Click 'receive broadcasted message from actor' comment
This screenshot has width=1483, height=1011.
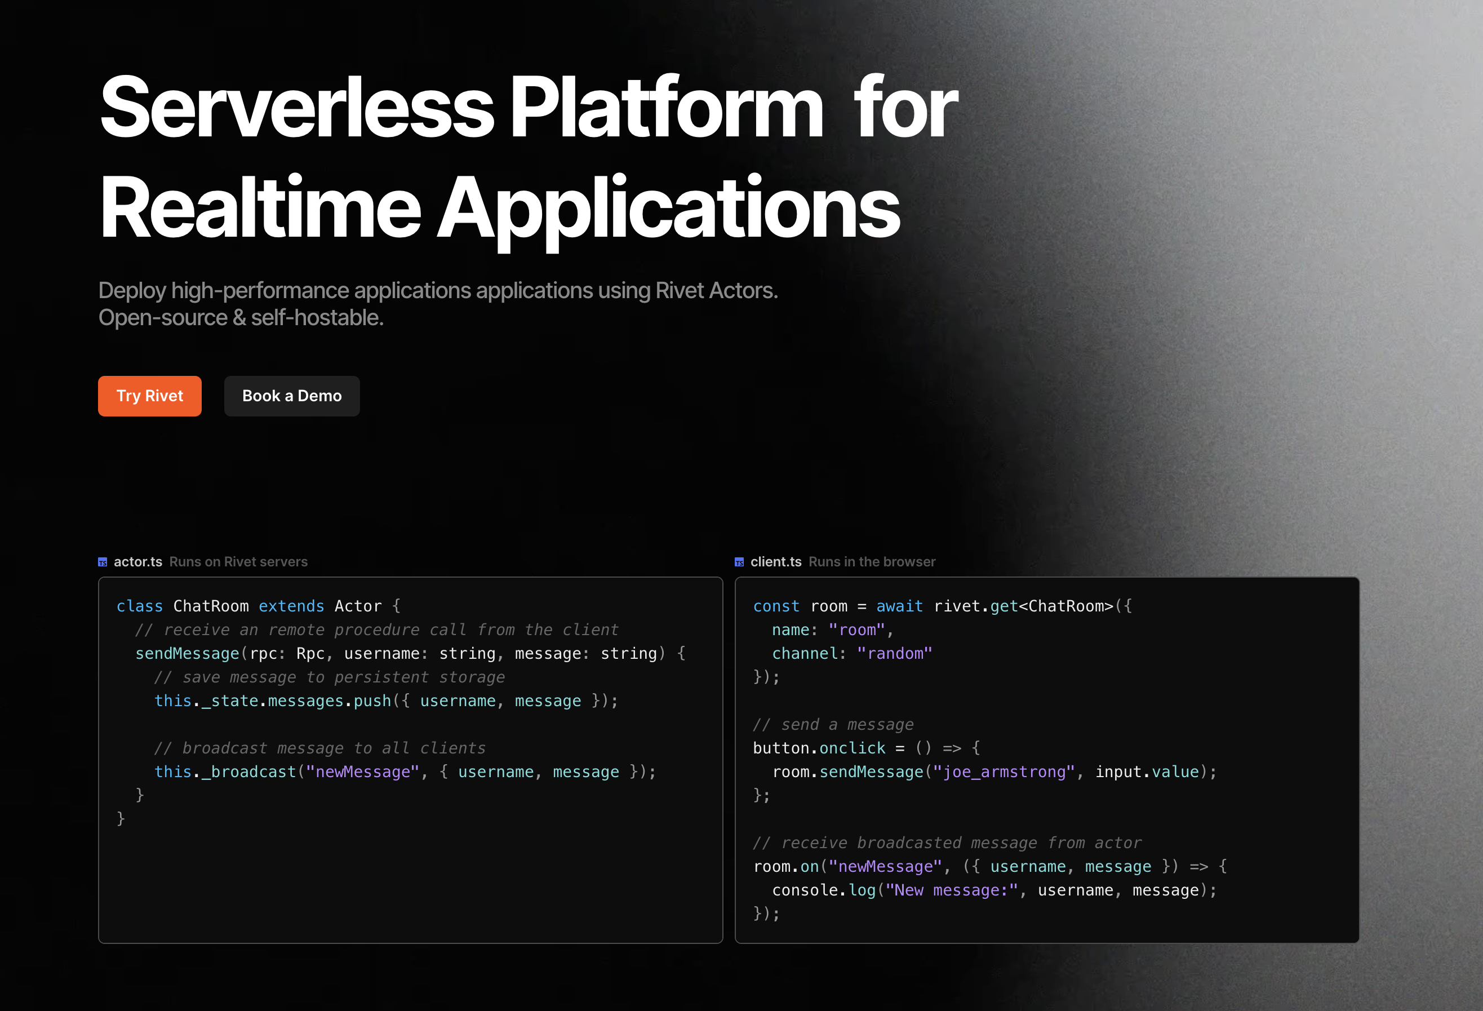[x=947, y=842]
